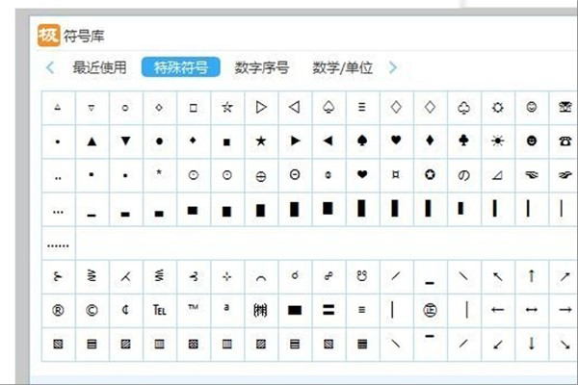Insert the six-dot ellipsis …… symbol
The height and width of the screenshot is (385, 578).
point(58,244)
